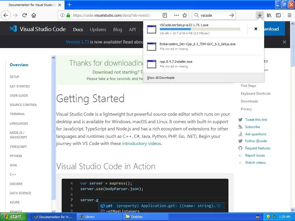The image size is (295, 221).
Task: Jump to Keyboard Shortcuts section
Action: pos(256,94)
